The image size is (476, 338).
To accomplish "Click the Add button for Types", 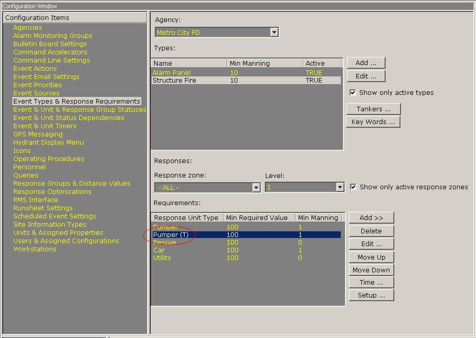I will [365, 63].
